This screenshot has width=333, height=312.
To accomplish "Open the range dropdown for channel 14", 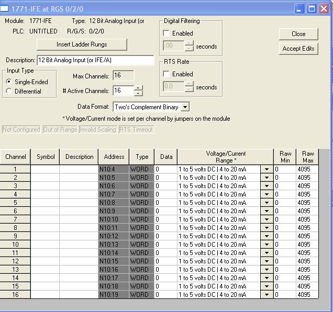I will click(267, 278).
